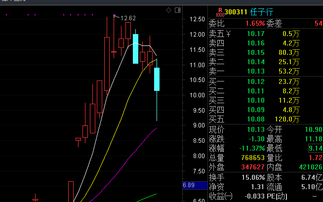Select the 卖二 ask price 10.14
The image size is (323, 202).
[x=256, y=62]
